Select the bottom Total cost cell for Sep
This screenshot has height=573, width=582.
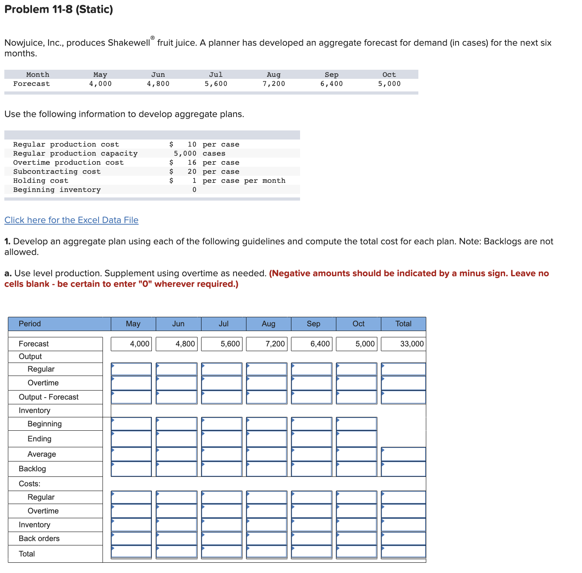coord(312,552)
